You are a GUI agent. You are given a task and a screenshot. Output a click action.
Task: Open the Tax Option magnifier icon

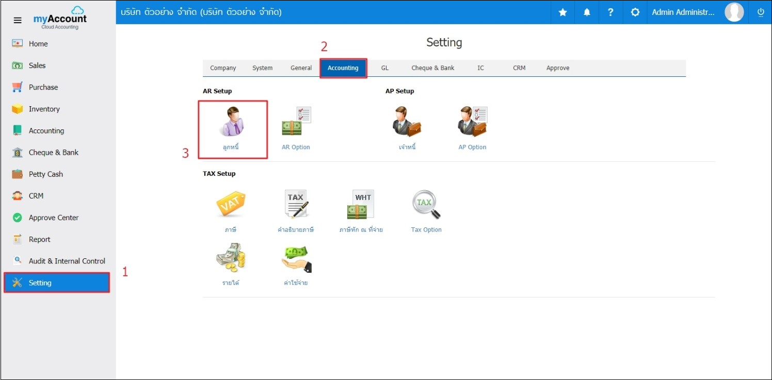pyautogui.click(x=426, y=205)
